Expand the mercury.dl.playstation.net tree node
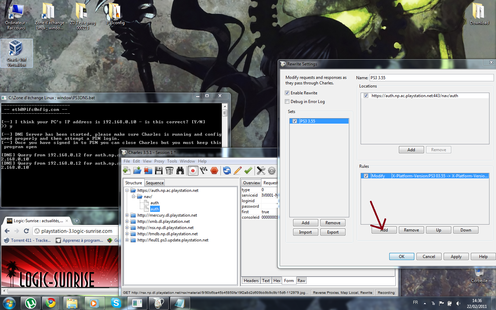Viewport: 496px width, 310px height. click(127, 215)
